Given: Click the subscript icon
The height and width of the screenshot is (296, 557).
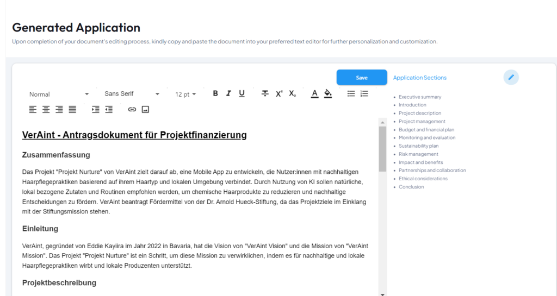Looking at the screenshot, I should coord(293,93).
